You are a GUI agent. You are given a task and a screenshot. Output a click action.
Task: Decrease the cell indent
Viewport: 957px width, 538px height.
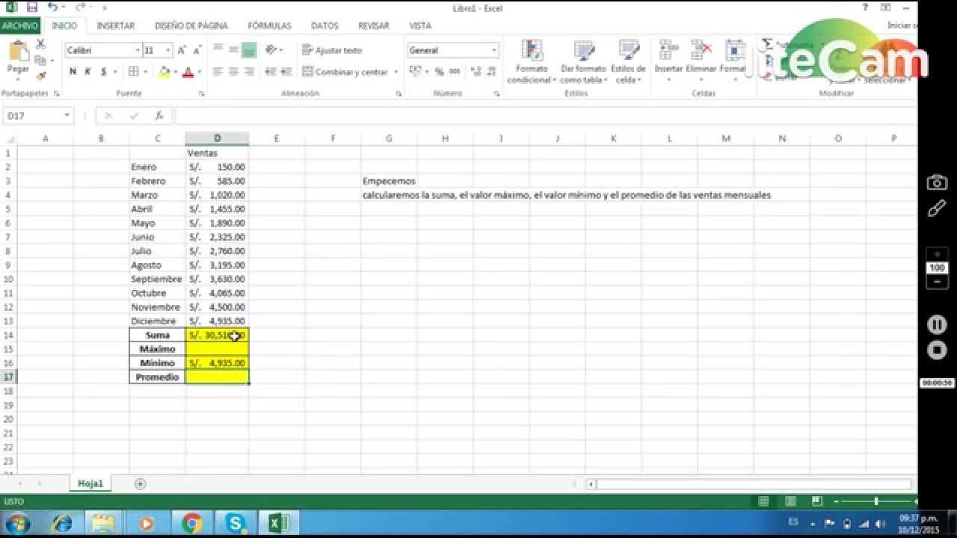click(270, 72)
